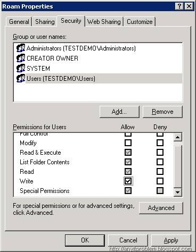Uncheck the Write Allow checkbox

pos(128,181)
